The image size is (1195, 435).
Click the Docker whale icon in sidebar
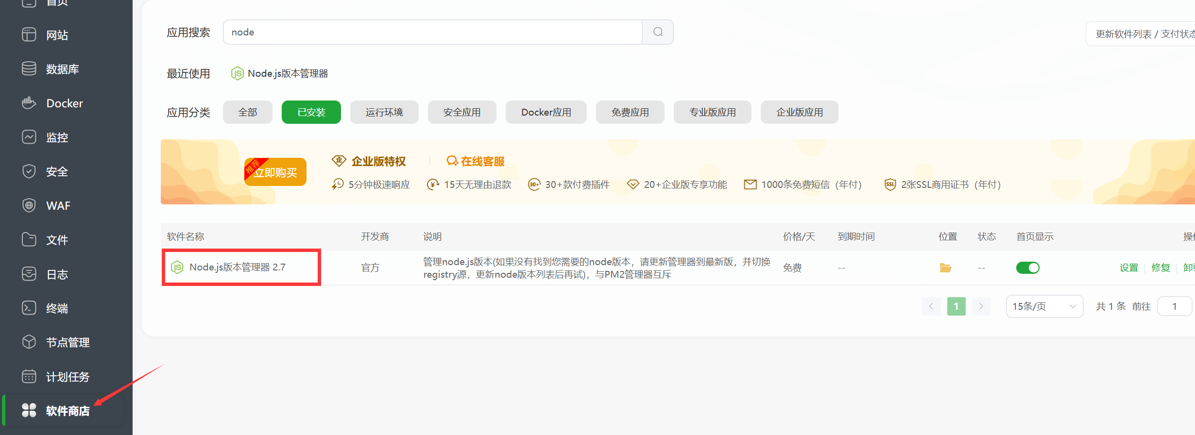click(x=29, y=103)
